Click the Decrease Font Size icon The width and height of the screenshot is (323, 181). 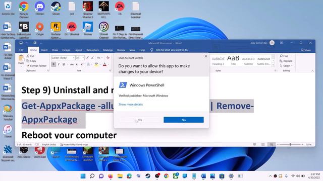[x=92, y=58]
